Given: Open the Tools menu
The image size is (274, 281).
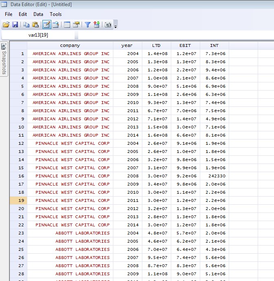Looking at the screenshot, I should click(x=55, y=14).
